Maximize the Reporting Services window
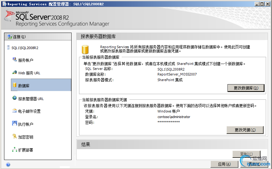Screen dimensions: 272x169 point(262,4)
